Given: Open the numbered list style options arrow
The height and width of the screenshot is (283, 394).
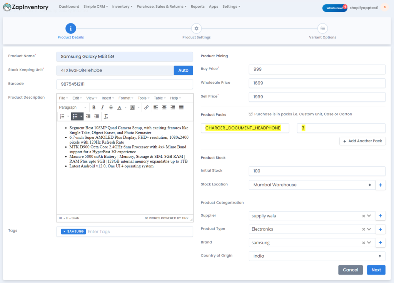Looking at the screenshot, I should tap(68, 116).
